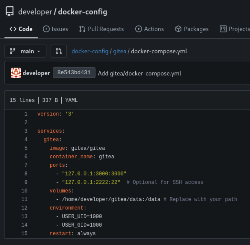Click the 'container_name' key
Image resolution: width=250 pixels, height=245 pixels.
point(71,157)
